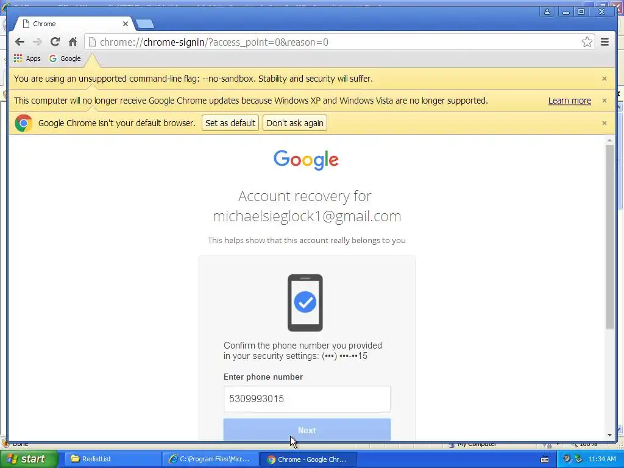This screenshot has height=468, width=624.
Task: Dismiss the Windows XP updates warning
Action: click(604, 101)
